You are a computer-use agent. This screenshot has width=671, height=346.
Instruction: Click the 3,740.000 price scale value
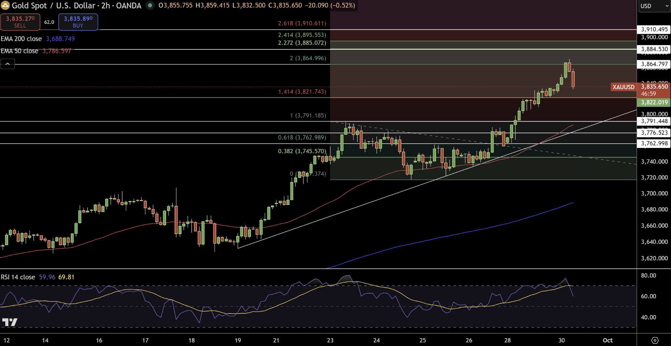(x=654, y=162)
